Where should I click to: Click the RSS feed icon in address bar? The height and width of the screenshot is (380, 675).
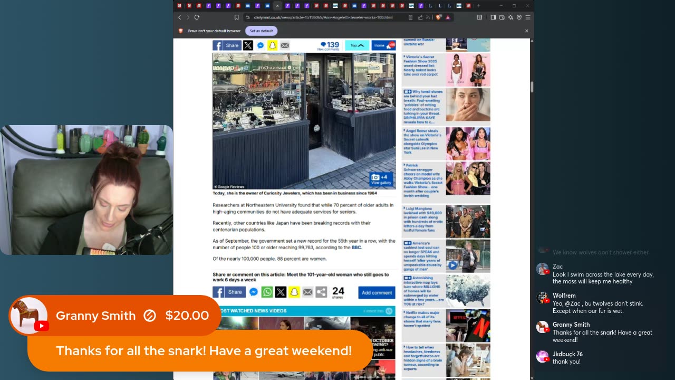pyautogui.click(x=428, y=17)
